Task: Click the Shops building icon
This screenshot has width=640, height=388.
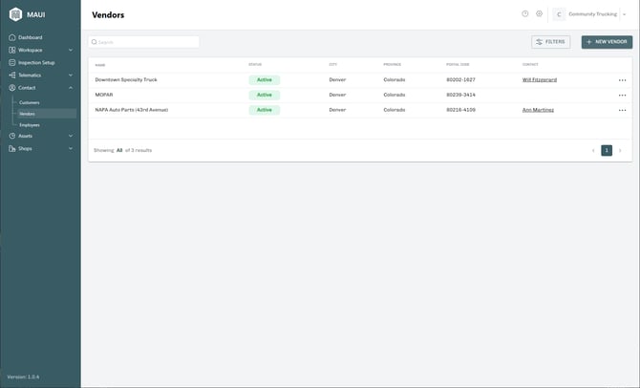Action: pyautogui.click(x=12, y=149)
